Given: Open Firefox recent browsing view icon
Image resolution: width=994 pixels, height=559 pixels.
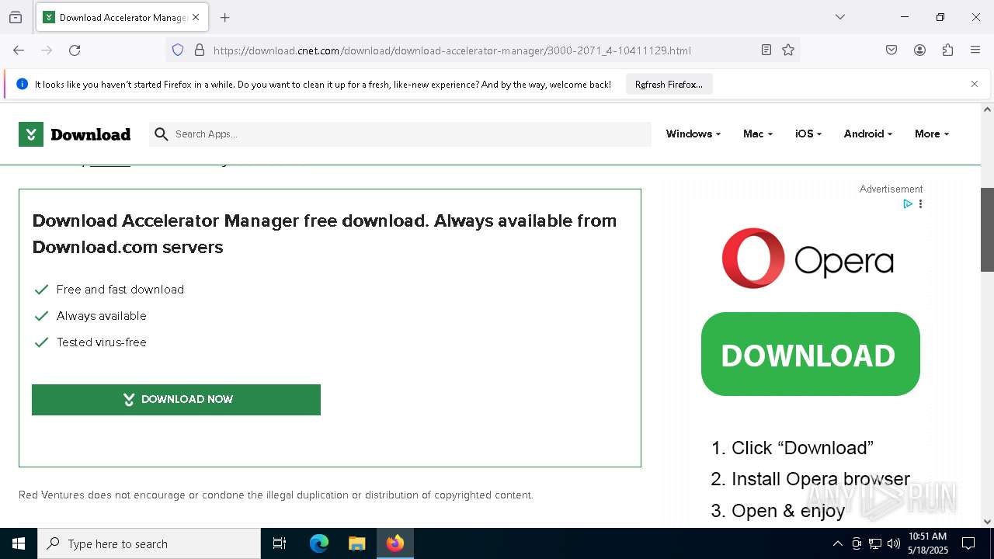Looking at the screenshot, I should [16, 17].
